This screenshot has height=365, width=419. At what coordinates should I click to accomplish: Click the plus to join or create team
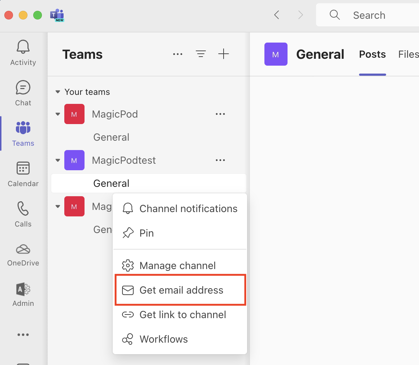pos(223,54)
